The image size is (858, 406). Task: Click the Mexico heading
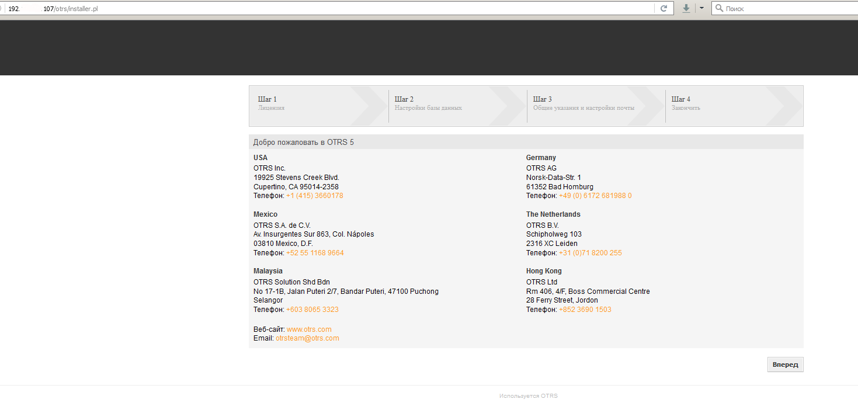point(266,214)
